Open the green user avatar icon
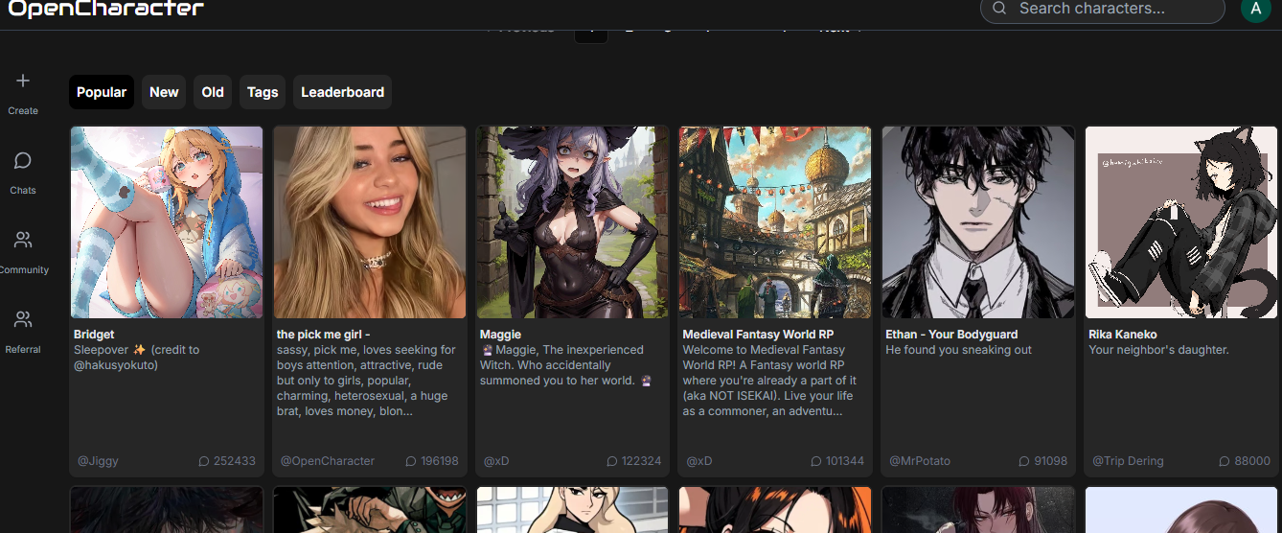 1255,9
